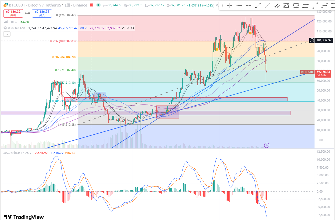
Task: Collapse the indicator legend with the chevron
Action: 7,34
